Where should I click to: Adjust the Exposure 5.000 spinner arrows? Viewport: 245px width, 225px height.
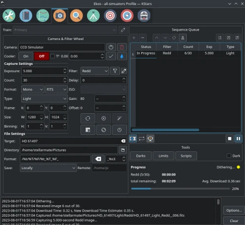pos(65,71)
